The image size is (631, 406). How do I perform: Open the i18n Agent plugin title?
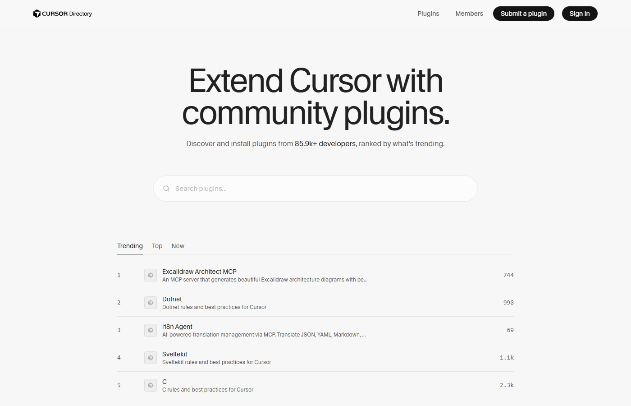177,327
